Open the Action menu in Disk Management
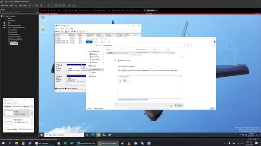This screenshot has height=146, width=261. click(x=62, y=29)
